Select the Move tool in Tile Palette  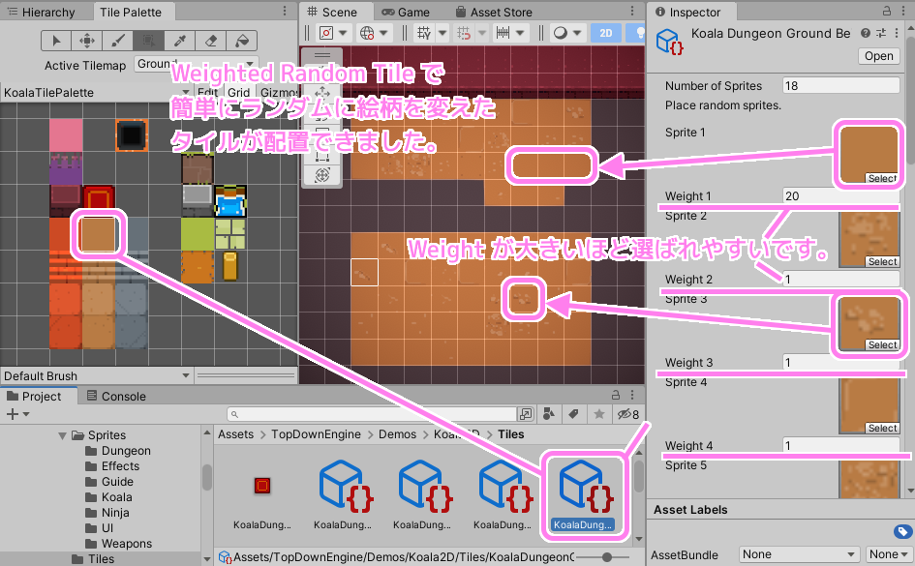87,42
